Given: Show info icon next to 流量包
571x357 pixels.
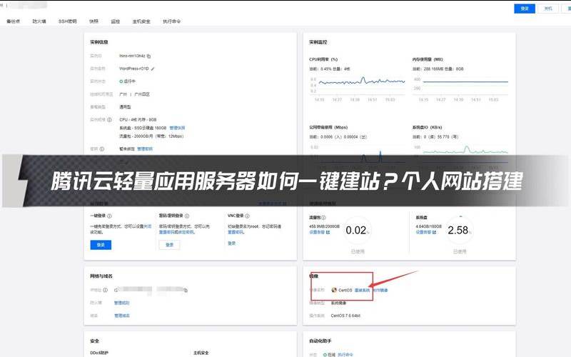Looking at the screenshot, I should click(323, 218).
